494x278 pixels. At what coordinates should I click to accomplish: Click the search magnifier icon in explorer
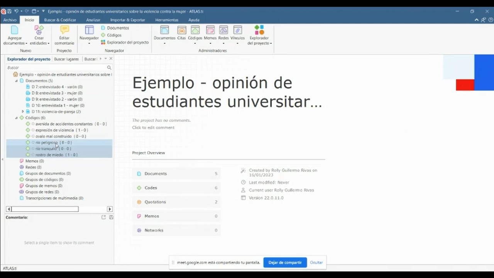(x=109, y=68)
